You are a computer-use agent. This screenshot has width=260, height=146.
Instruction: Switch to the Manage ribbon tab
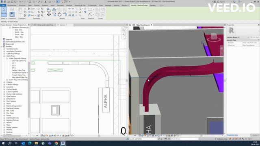(x=108, y=5)
